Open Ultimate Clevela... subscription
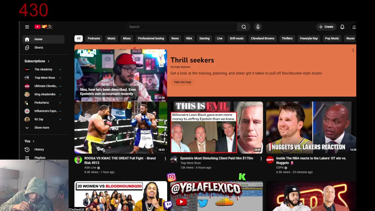 point(43,86)
